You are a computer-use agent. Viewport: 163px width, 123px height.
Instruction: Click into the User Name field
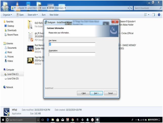coord(72,44)
